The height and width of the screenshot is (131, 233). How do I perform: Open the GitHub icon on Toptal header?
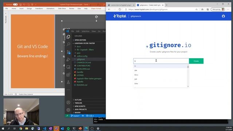pyautogui.click(x=223, y=16)
